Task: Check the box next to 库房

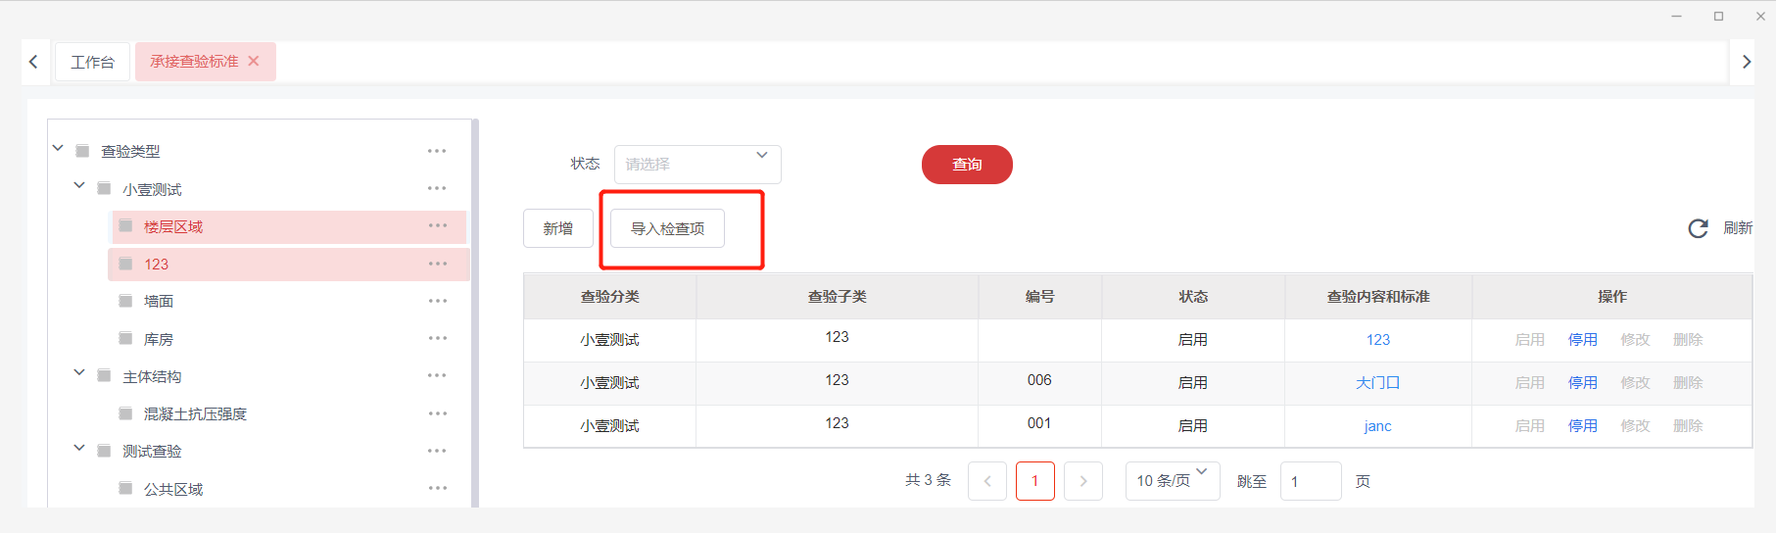Action: click(125, 339)
